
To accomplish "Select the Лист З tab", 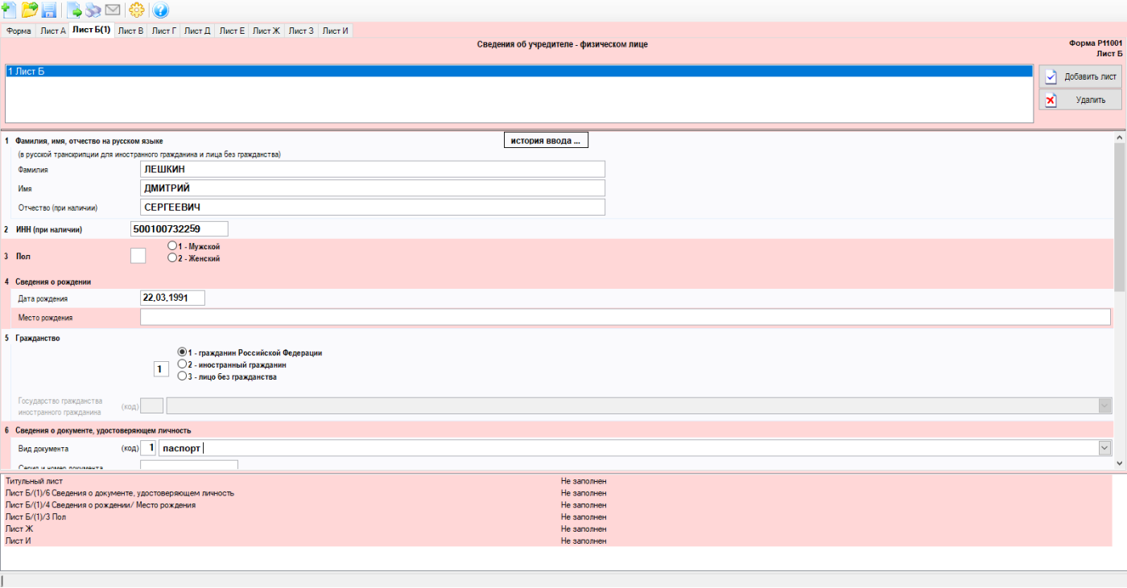I will click(x=301, y=31).
